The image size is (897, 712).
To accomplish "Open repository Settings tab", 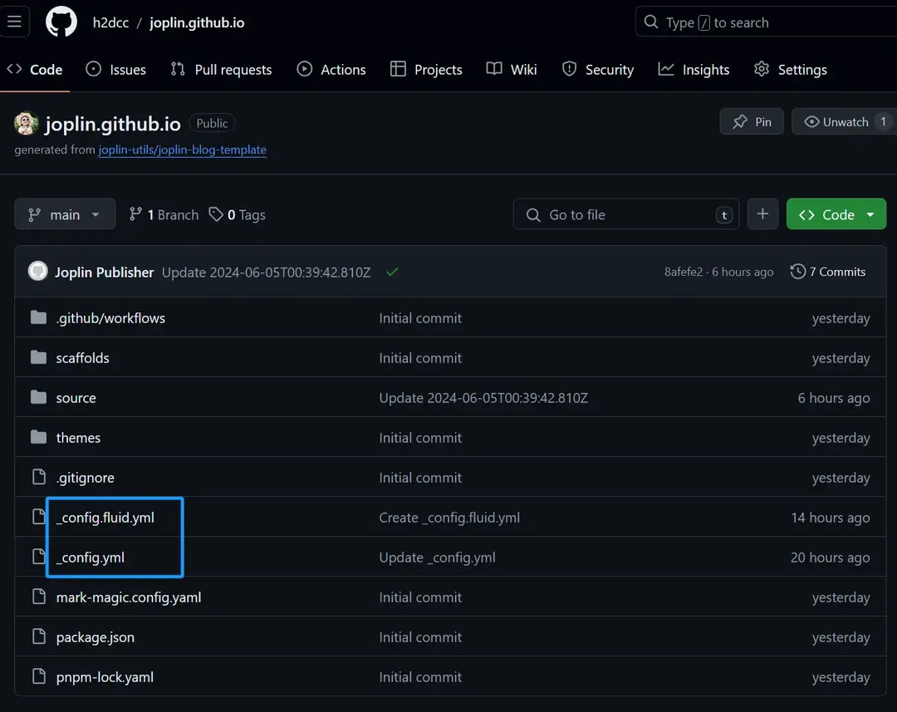I will (x=790, y=70).
